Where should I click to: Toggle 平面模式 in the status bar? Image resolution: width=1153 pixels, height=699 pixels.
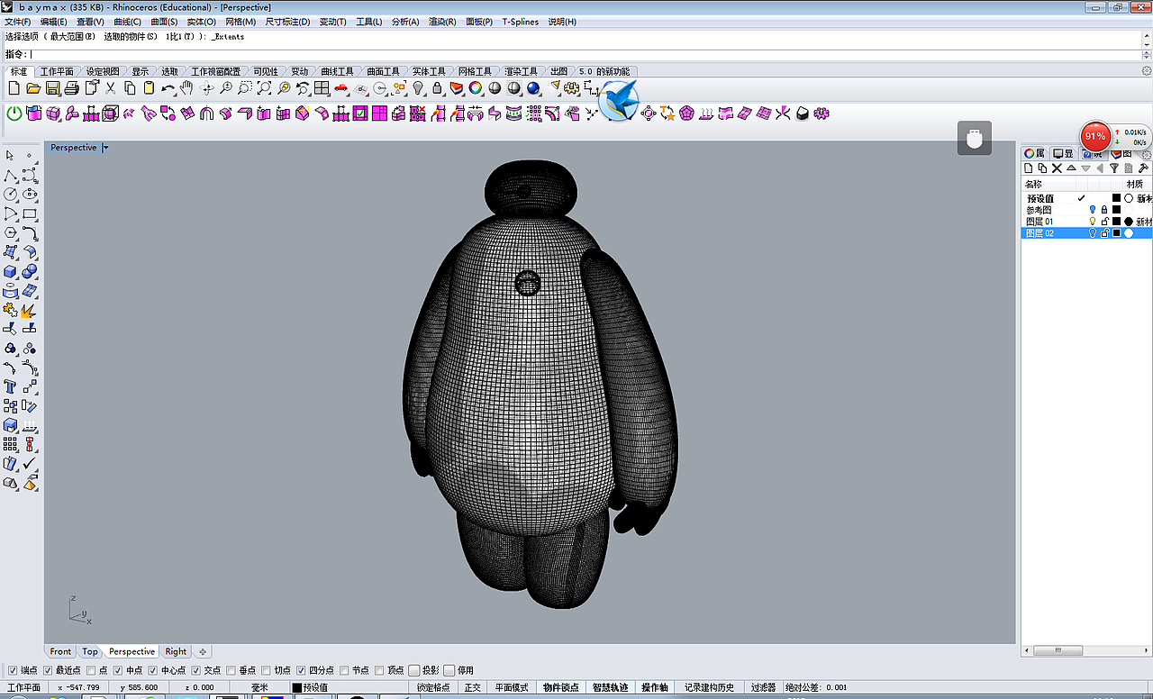pyautogui.click(x=512, y=687)
